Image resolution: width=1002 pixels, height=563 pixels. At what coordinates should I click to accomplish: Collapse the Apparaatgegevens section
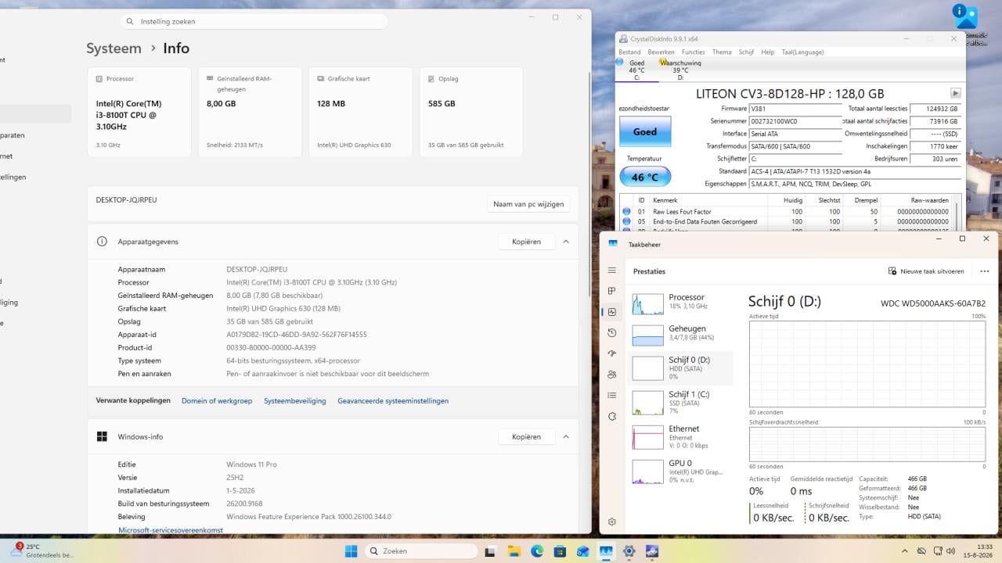[565, 242]
